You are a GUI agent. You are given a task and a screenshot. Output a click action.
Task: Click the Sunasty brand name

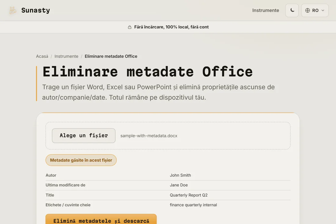pos(35,10)
